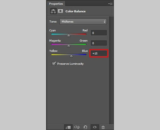This screenshot has width=160, height=130.
Task: View previous state eye-arrow icon
Action: click(x=77, y=127)
